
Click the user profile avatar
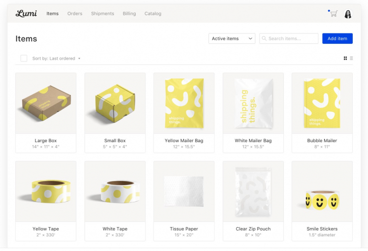point(348,14)
